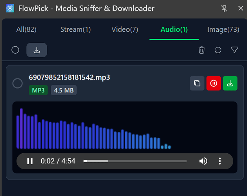This screenshot has width=247, height=196.
Task: Open the Image(73) tab
Action: tap(223, 29)
